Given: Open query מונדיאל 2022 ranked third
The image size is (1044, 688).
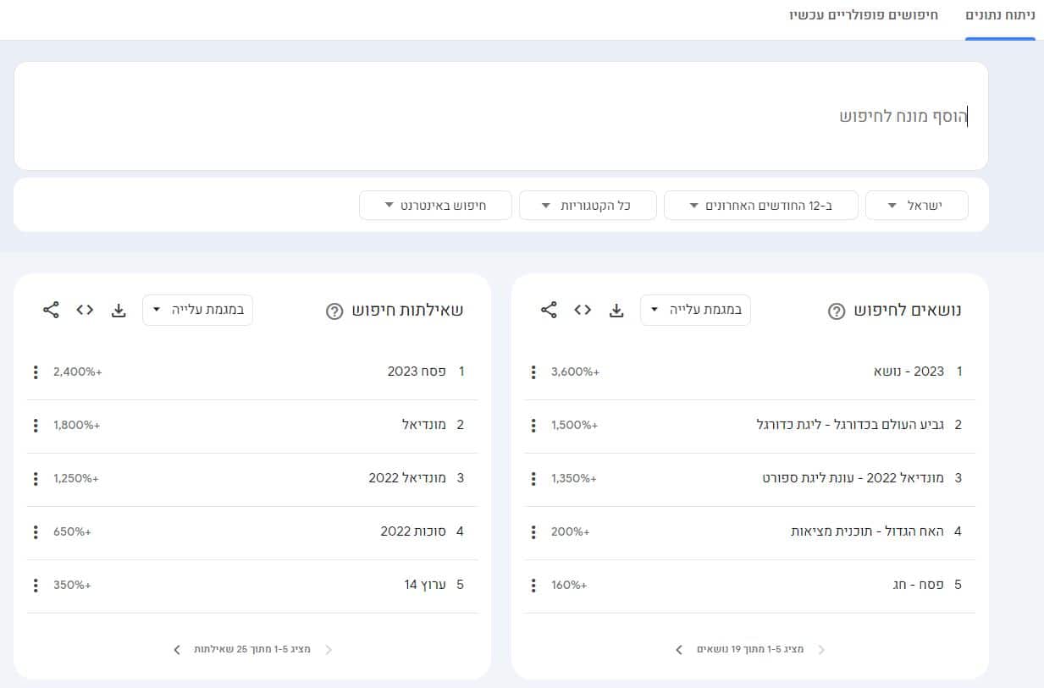Looking at the screenshot, I should coord(407,478).
